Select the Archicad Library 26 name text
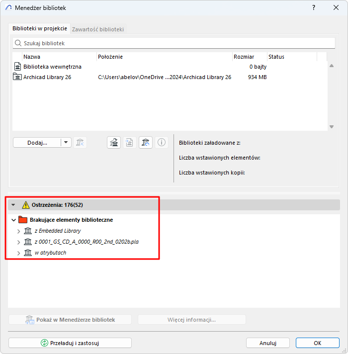The width and height of the screenshot is (348, 354). (x=47, y=77)
